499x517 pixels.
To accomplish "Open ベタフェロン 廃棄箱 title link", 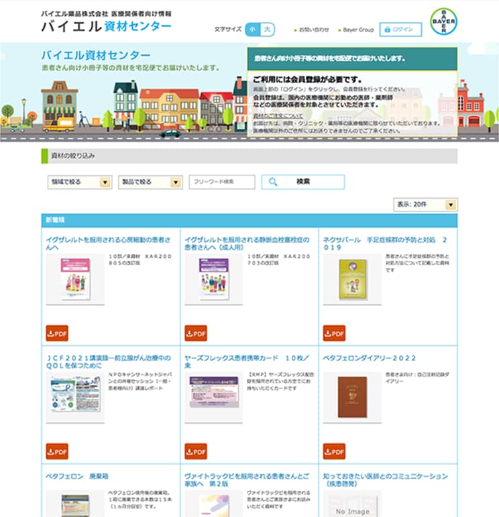I will [x=77, y=476].
